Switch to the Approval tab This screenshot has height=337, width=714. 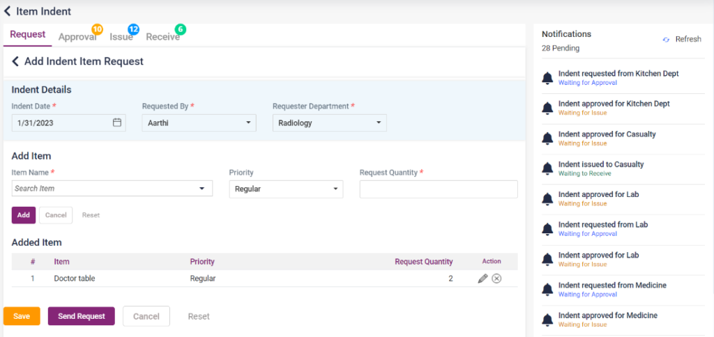[77, 37]
